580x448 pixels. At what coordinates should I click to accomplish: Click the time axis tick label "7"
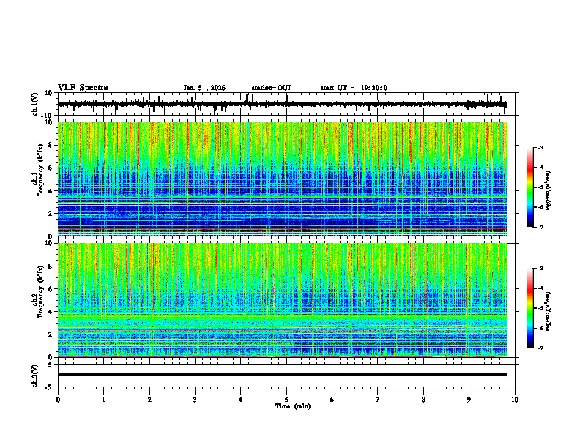click(x=378, y=400)
